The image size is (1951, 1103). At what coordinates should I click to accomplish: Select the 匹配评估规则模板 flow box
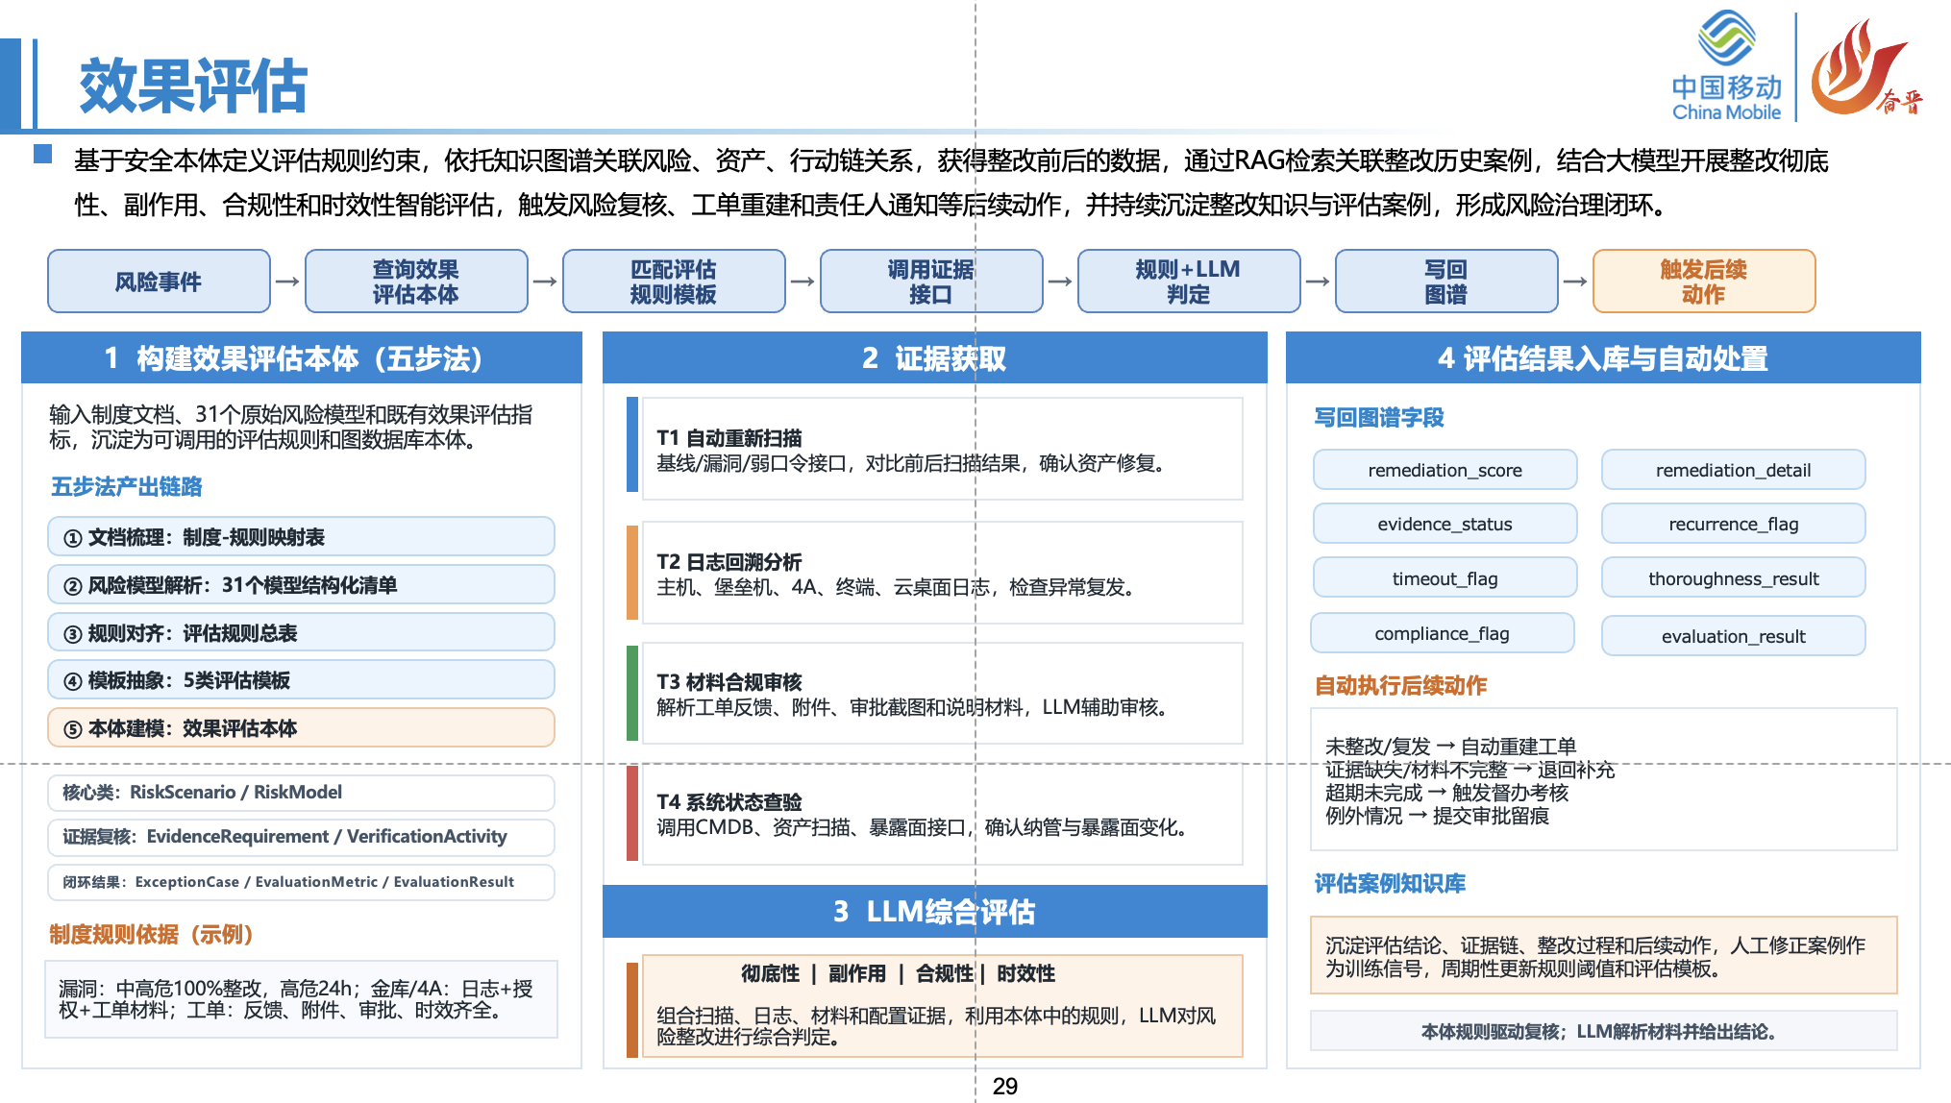tap(674, 282)
